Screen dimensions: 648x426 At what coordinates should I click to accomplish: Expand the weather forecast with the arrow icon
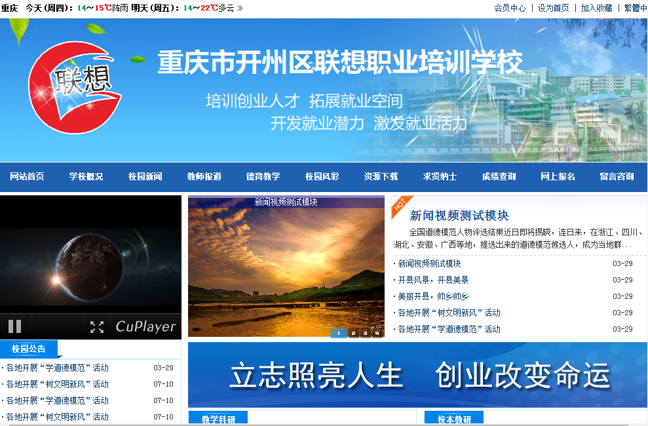tap(240, 8)
